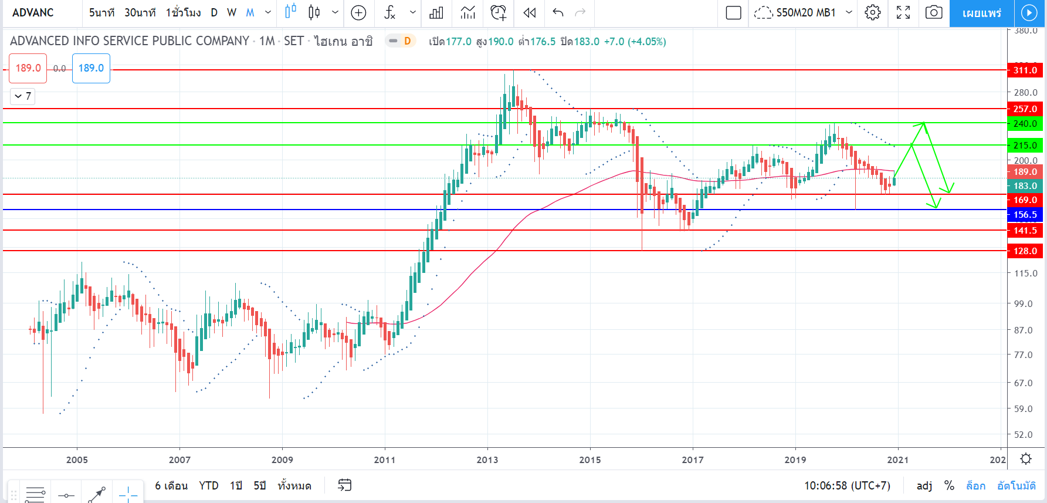Screen dimensions: 1047x503
Task: Toggle percent scale
Action: [949, 485]
